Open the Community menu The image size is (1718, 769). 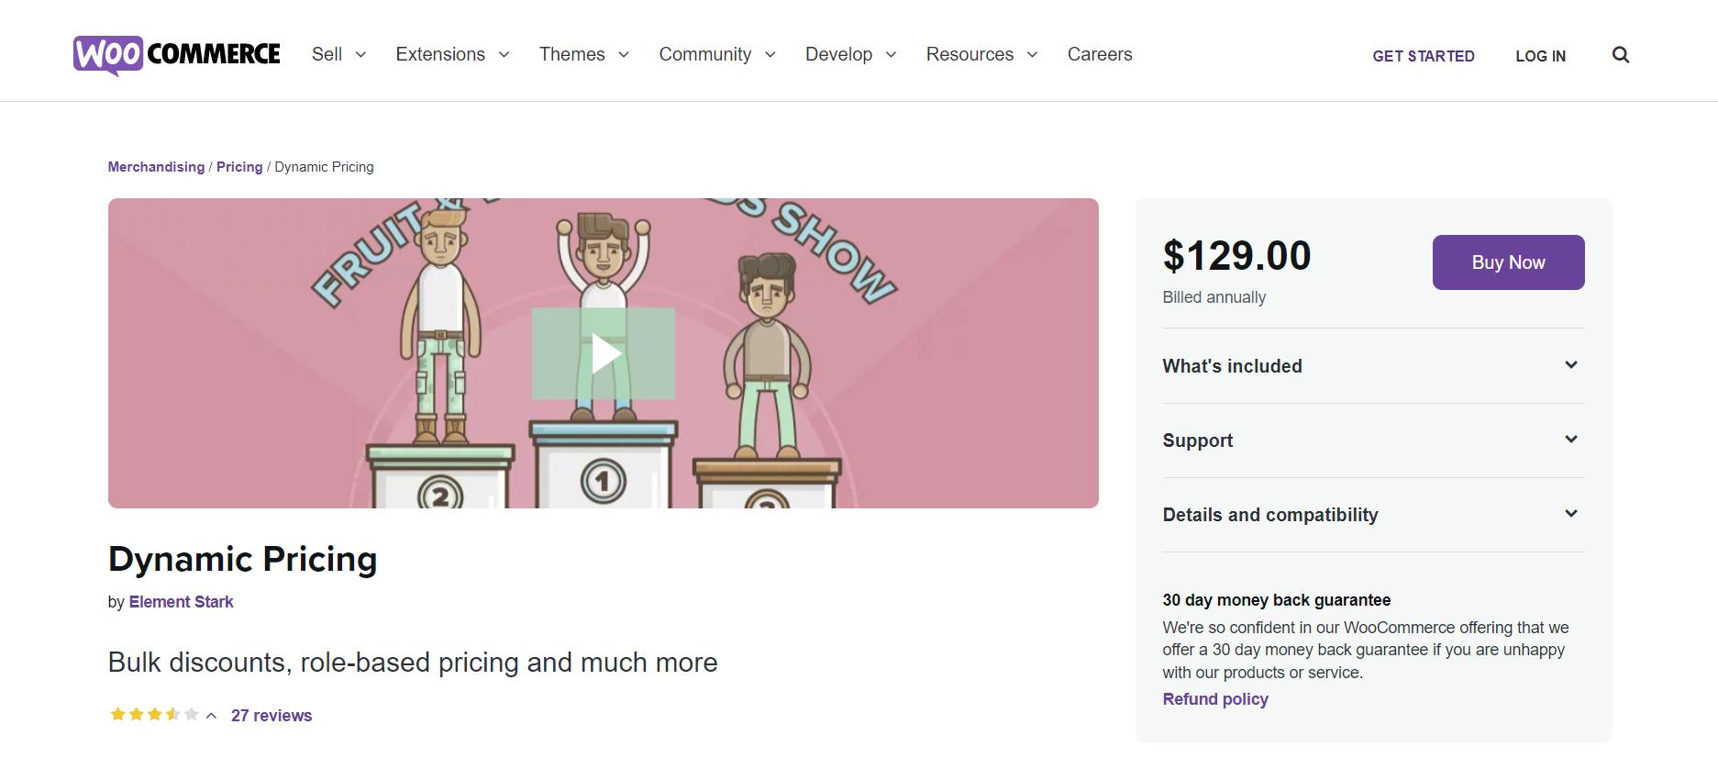pyautogui.click(x=705, y=54)
